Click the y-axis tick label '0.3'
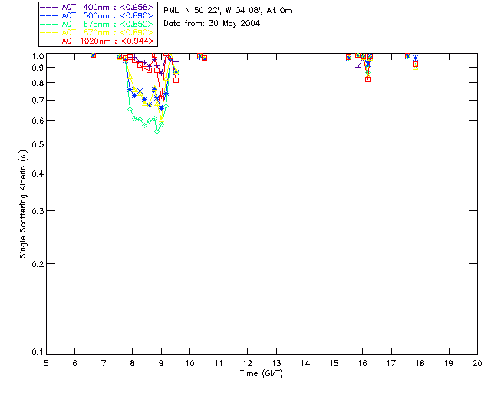Image resolution: width=491 pixels, height=393 pixels. pyautogui.click(x=38, y=211)
